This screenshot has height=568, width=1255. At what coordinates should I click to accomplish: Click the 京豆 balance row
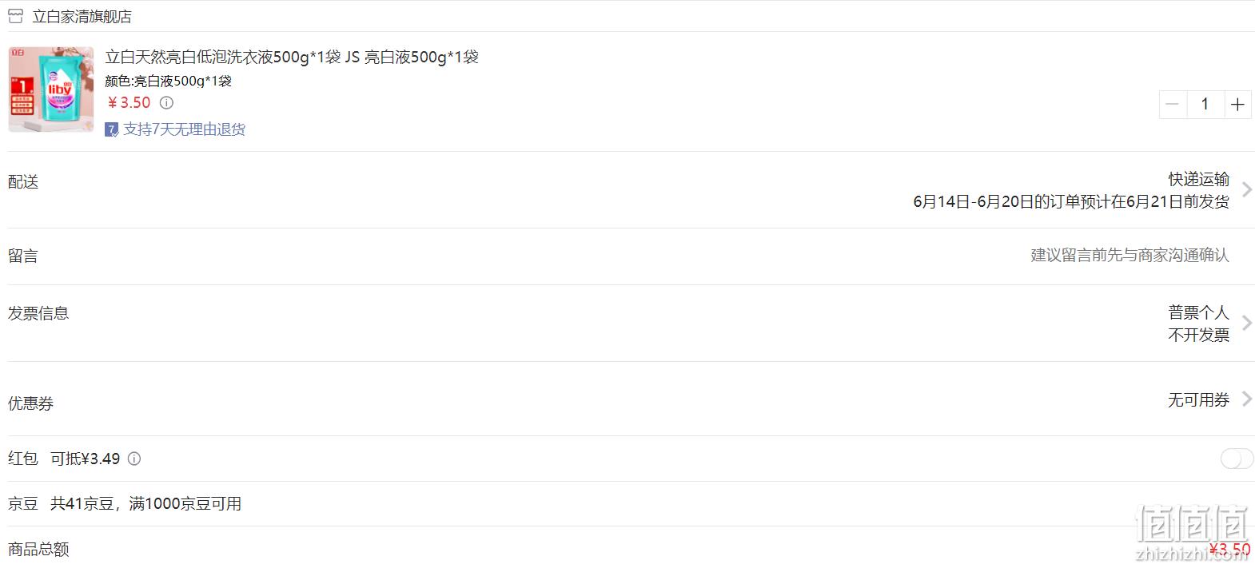(627, 504)
